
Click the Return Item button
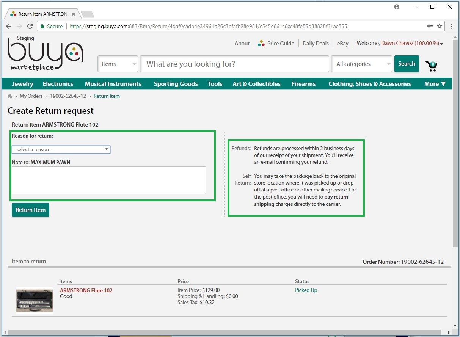click(x=30, y=210)
